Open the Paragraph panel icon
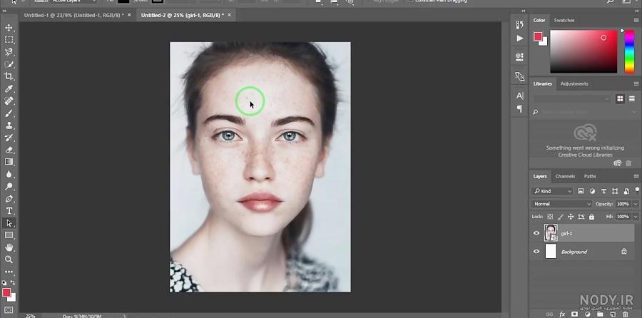 click(x=519, y=109)
